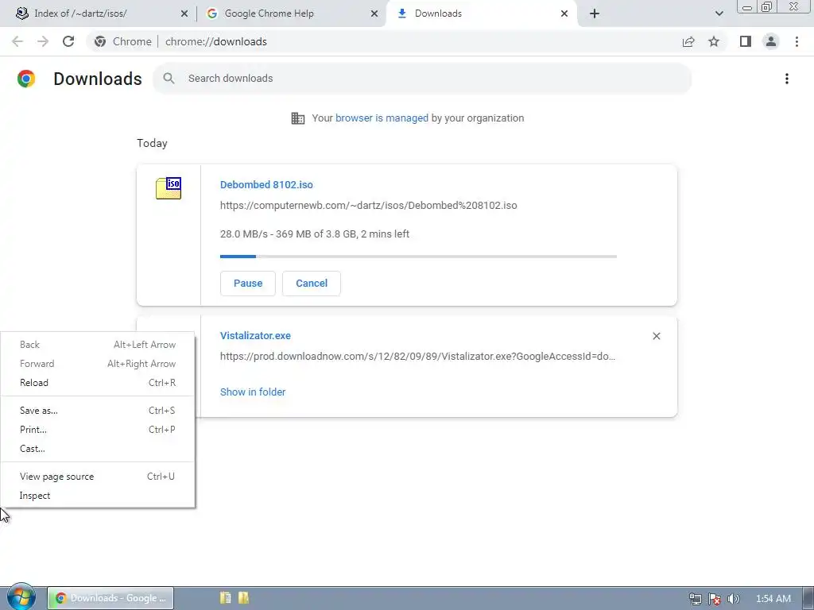Close the Index of /~dartz/isos/ tab

tap(184, 14)
